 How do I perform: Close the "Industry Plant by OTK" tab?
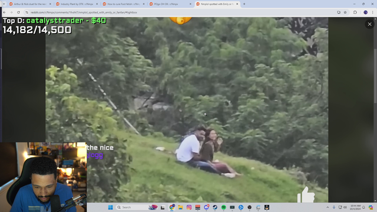coord(97,4)
